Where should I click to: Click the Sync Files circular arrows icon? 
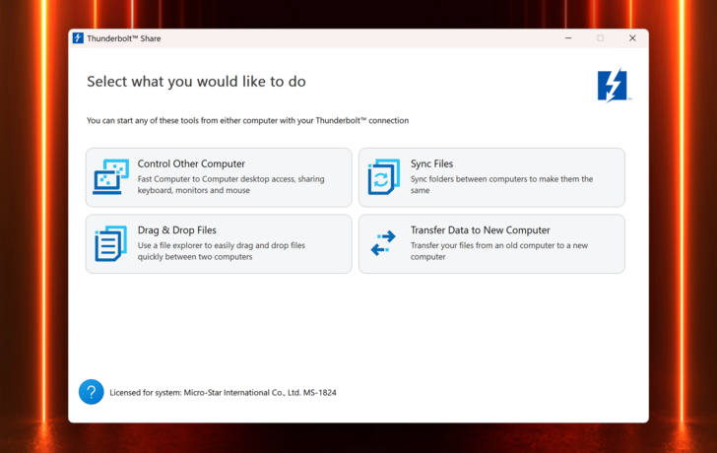click(x=383, y=177)
